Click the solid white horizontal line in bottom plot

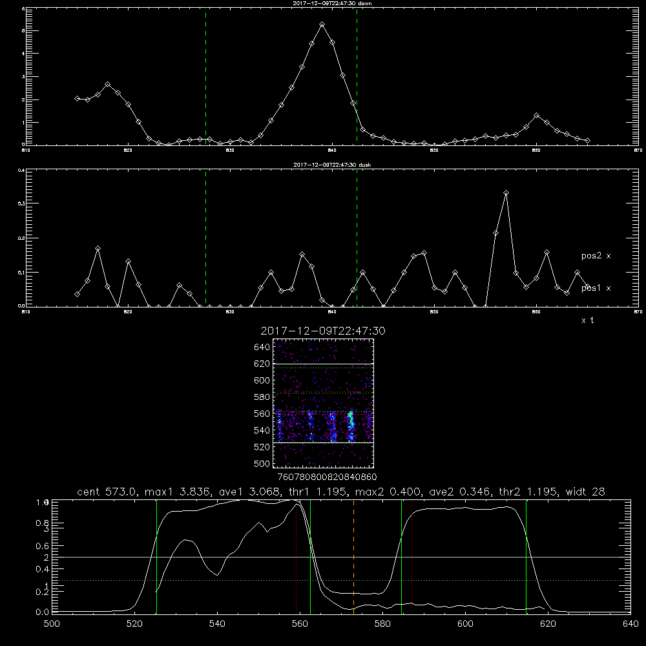point(341,557)
